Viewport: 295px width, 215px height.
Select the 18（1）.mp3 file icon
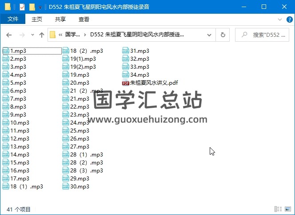point(6,187)
